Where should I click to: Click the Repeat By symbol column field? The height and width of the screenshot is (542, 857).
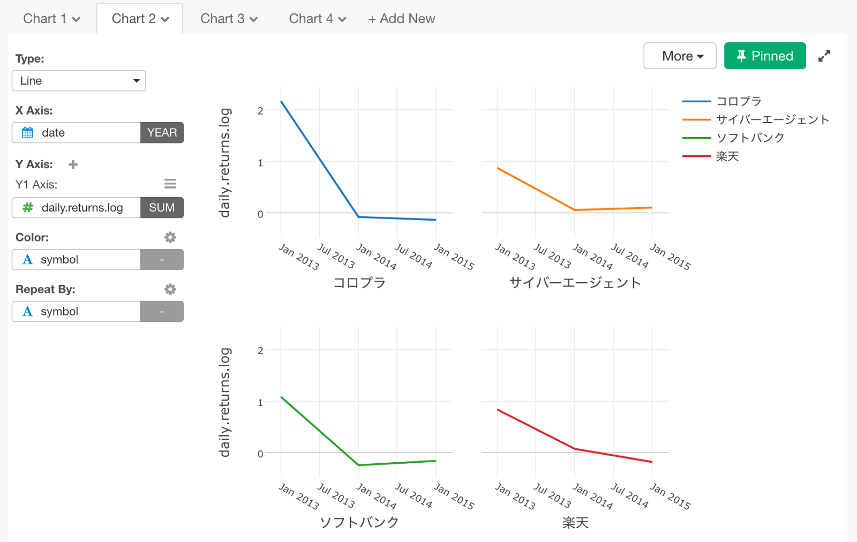coord(77,312)
